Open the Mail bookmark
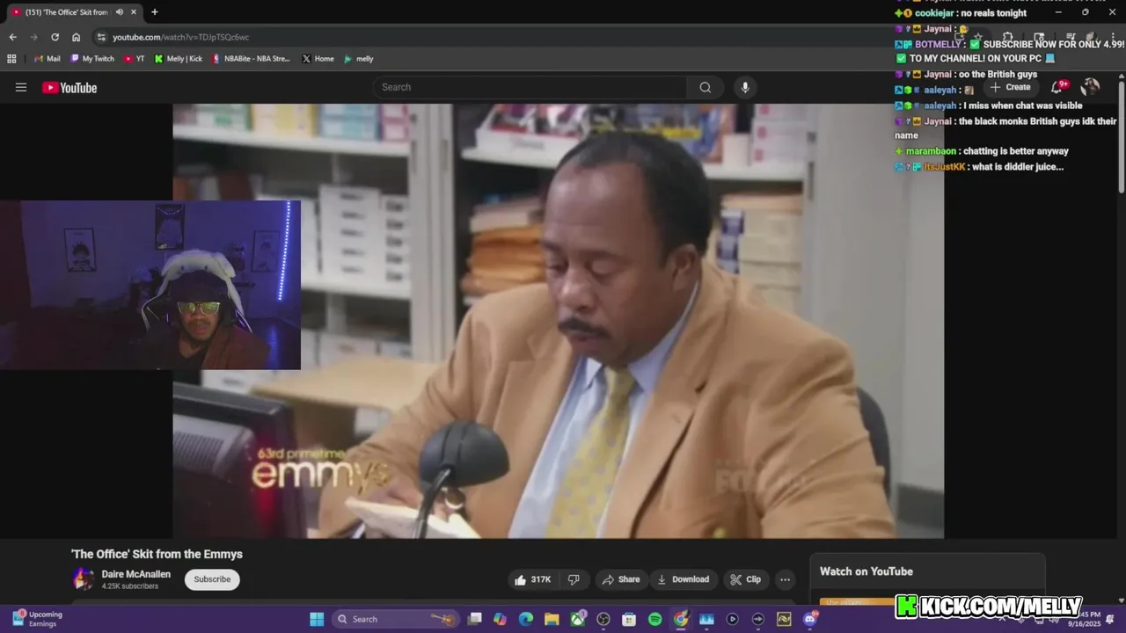 tap(47, 59)
